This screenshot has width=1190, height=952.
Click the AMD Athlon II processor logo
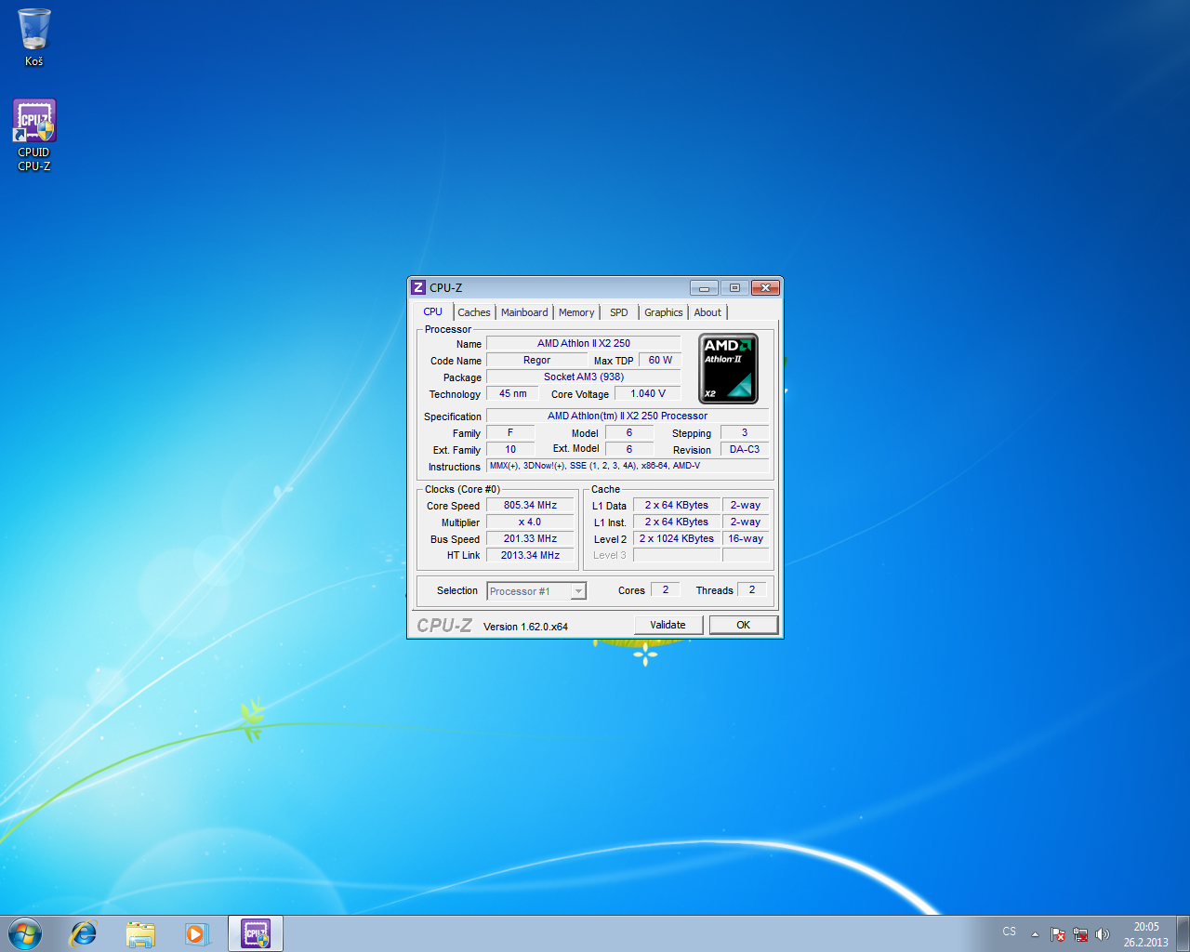pos(728,369)
